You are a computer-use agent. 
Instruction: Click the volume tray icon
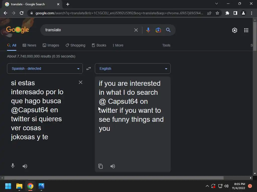tap(226, 186)
